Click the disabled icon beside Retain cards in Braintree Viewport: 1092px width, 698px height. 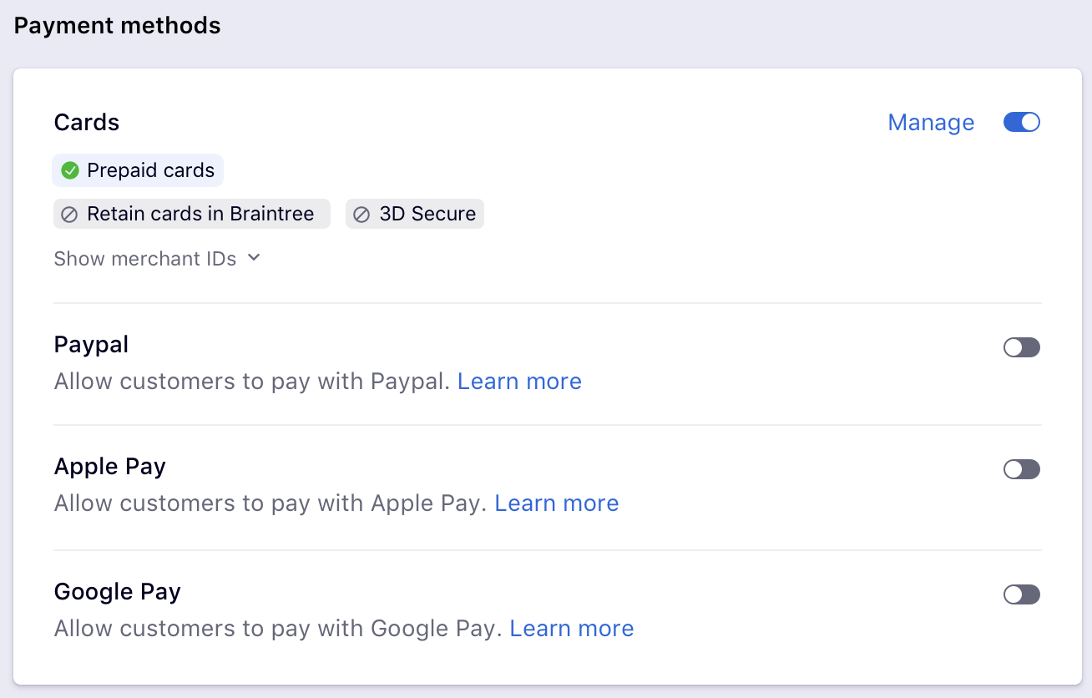[70, 215]
